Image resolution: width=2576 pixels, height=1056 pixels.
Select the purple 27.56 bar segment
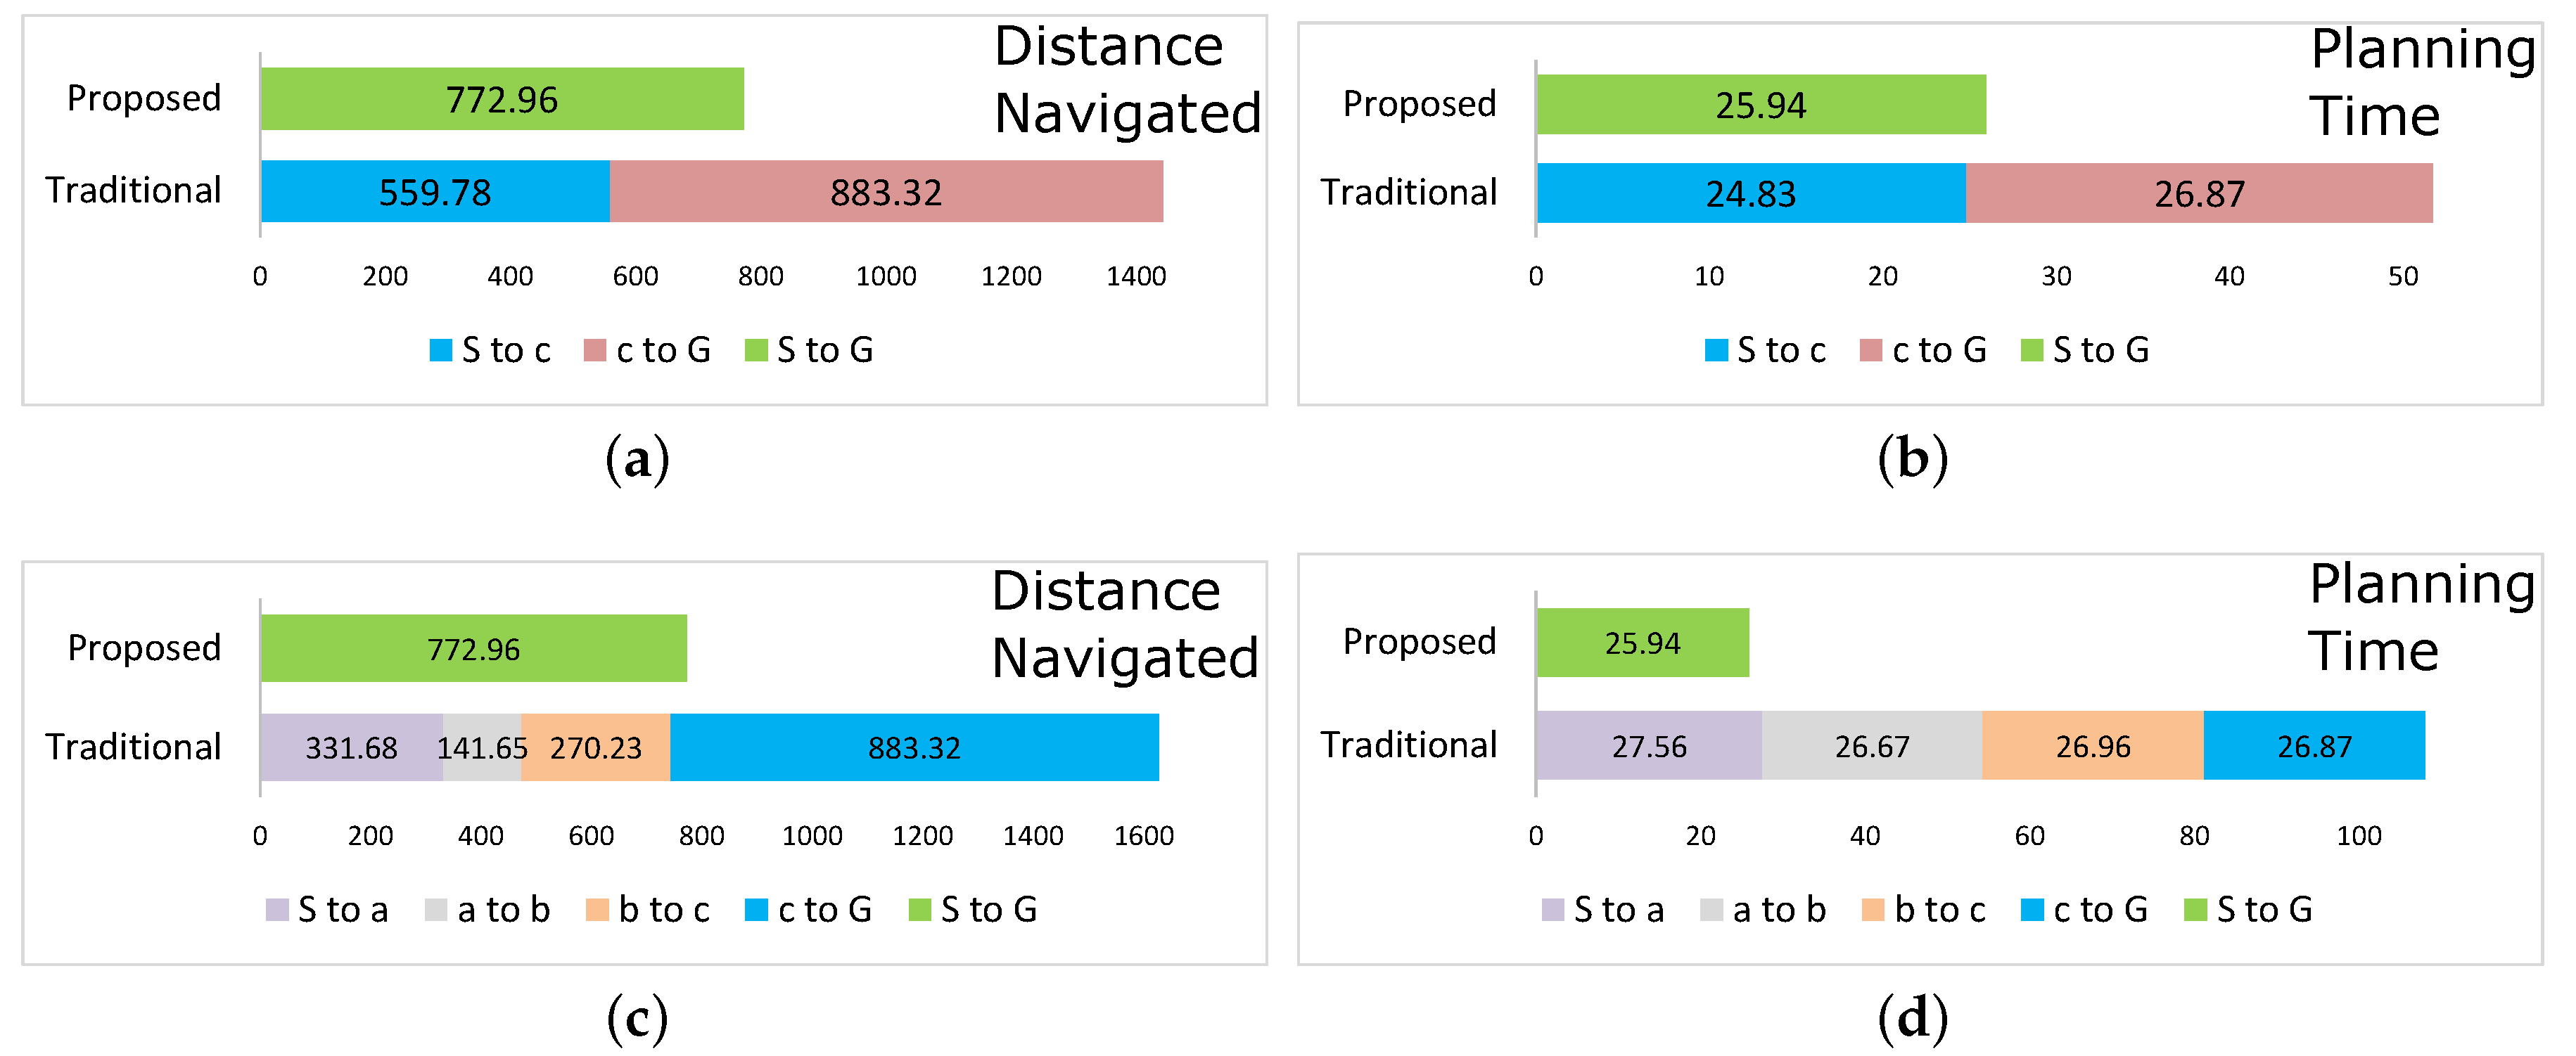point(1649,745)
